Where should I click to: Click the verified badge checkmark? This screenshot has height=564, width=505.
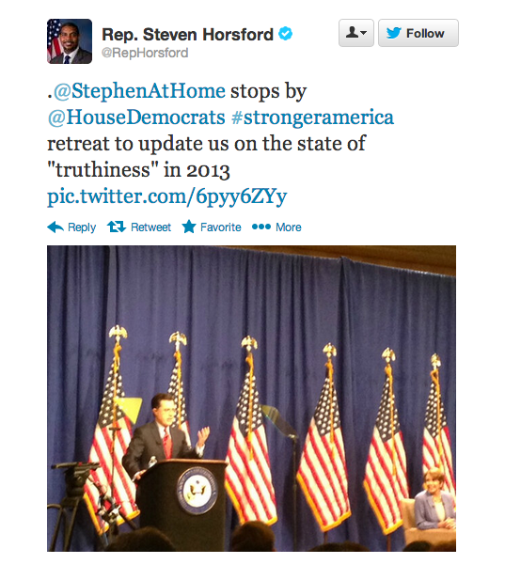point(286,34)
